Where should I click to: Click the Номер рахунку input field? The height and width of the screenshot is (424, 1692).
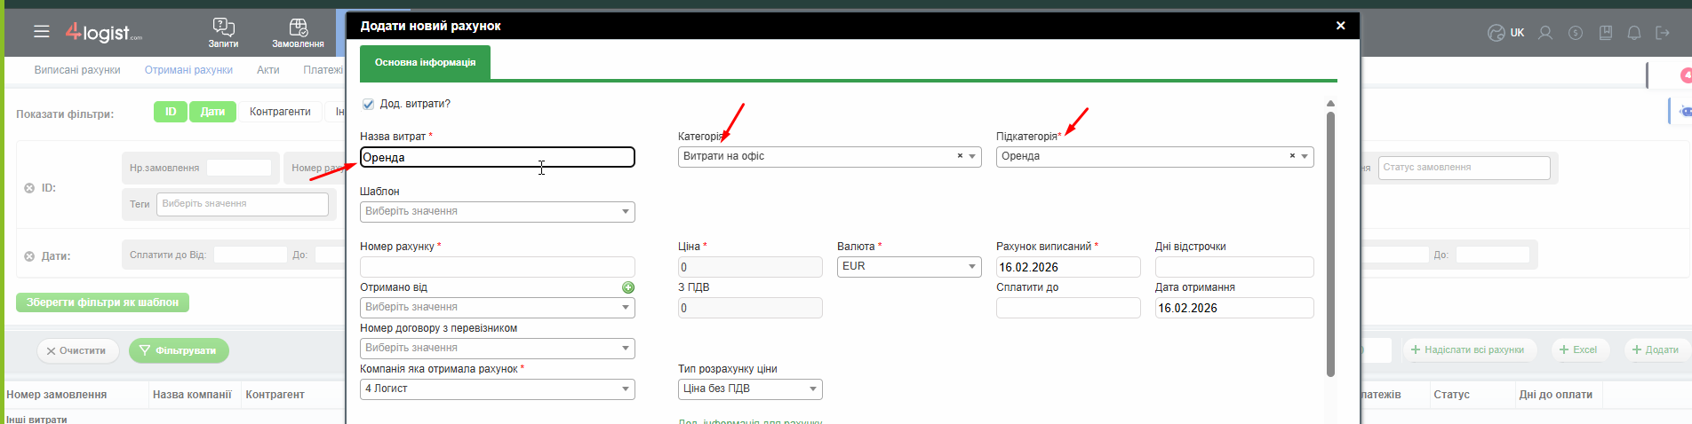coord(497,267)
